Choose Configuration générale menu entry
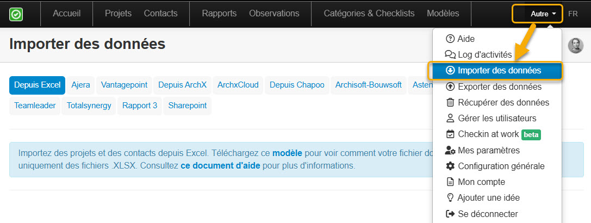The width and height of the screenshot is (591, 223). (497, 166)
